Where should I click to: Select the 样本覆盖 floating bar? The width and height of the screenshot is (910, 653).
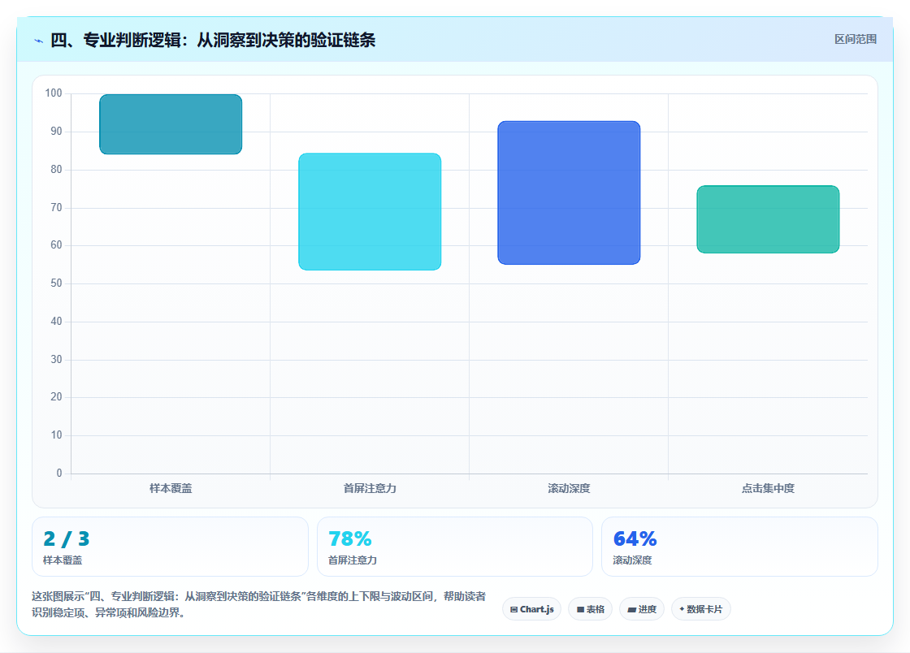click(x=171, y=124)
